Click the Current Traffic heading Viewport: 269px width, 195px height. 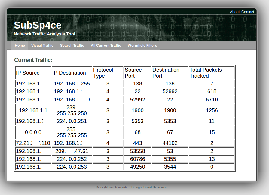click(33, 60)
